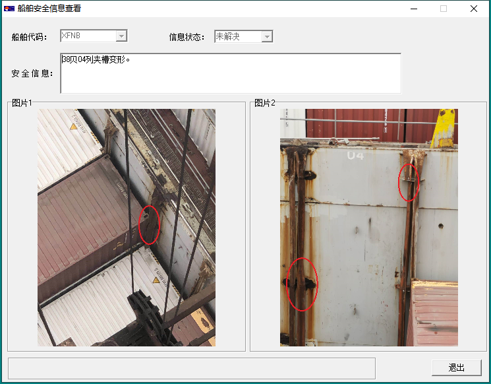Click the 图片2 group label
491x384 pixels.
coord(264,103)
